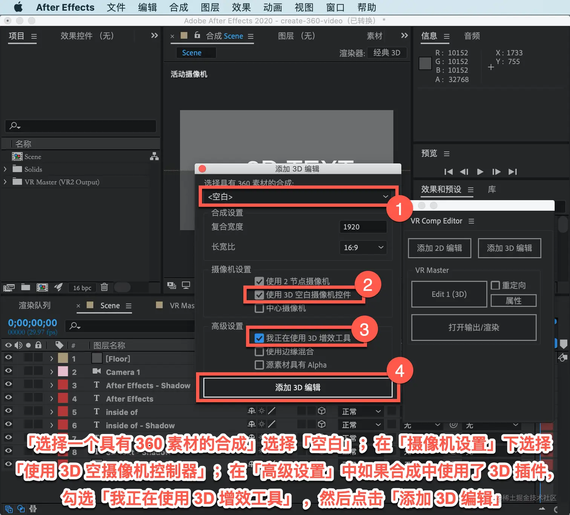Switch to the 库 tab
570x515 pixels.
(x=492, y=189)
